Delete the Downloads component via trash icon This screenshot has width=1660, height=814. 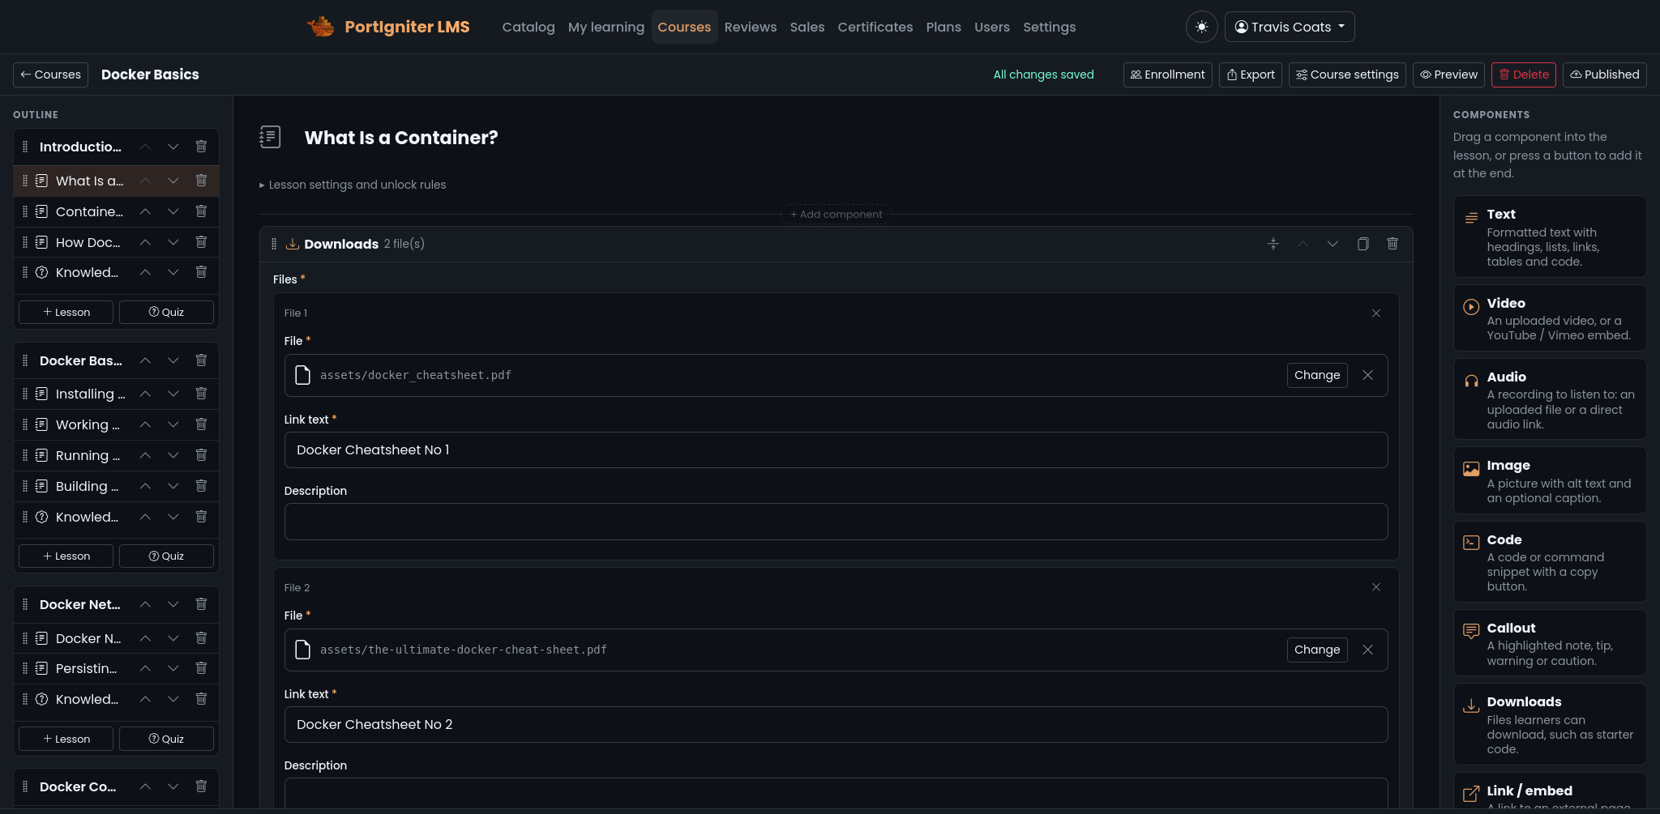1393,244
